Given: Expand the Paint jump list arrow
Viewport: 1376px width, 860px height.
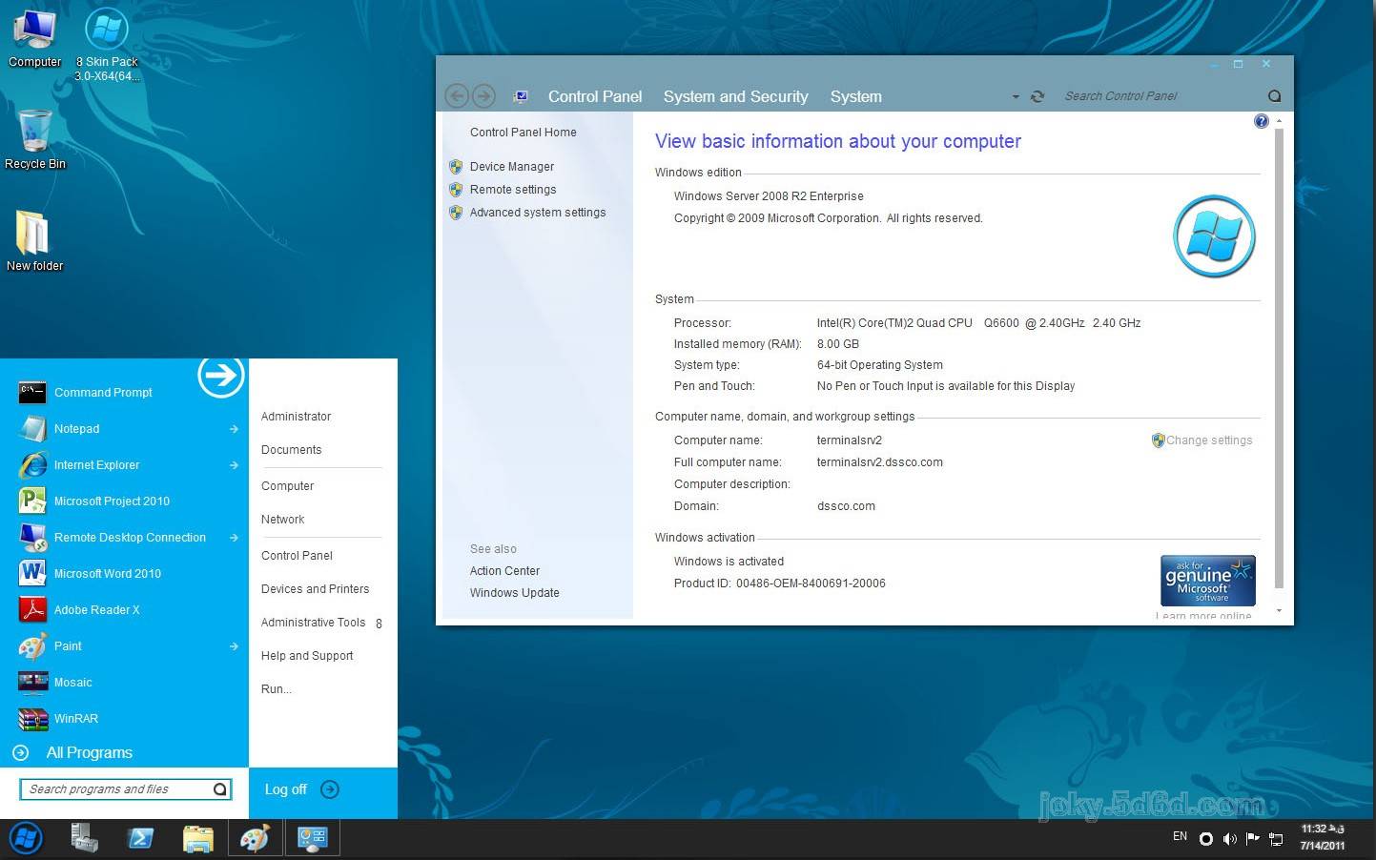Looking at the screenshot, I should click(234, 646).
